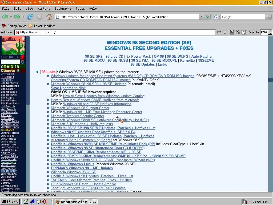
Task: Open the Latest Headlines RSS feed icon
Action: pos(30,26)
